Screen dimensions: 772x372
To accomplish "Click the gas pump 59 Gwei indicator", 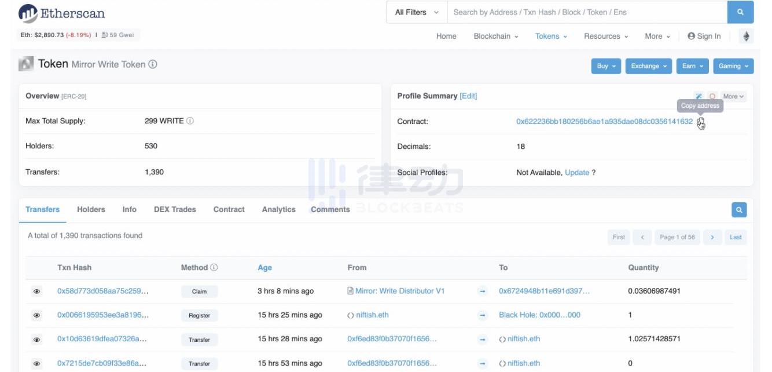I will (117, 35).
